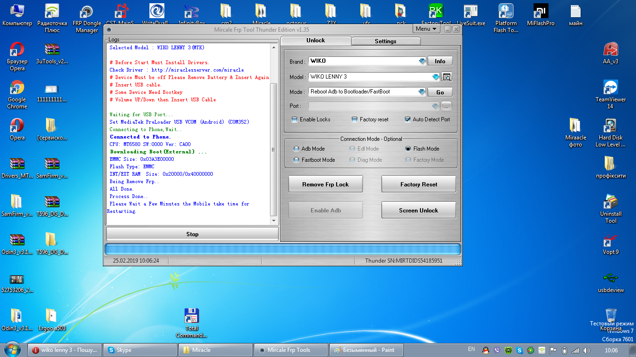The height and width of the screenshot is (357, 636).
Task: Switch to Paint taskbar window
Action: (367, 350)
